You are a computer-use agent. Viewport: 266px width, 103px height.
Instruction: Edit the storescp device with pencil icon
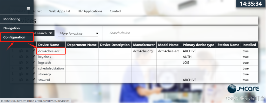click(34, 74)
